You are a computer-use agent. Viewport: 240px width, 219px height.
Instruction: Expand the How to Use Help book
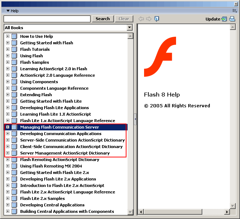[8, 36]
